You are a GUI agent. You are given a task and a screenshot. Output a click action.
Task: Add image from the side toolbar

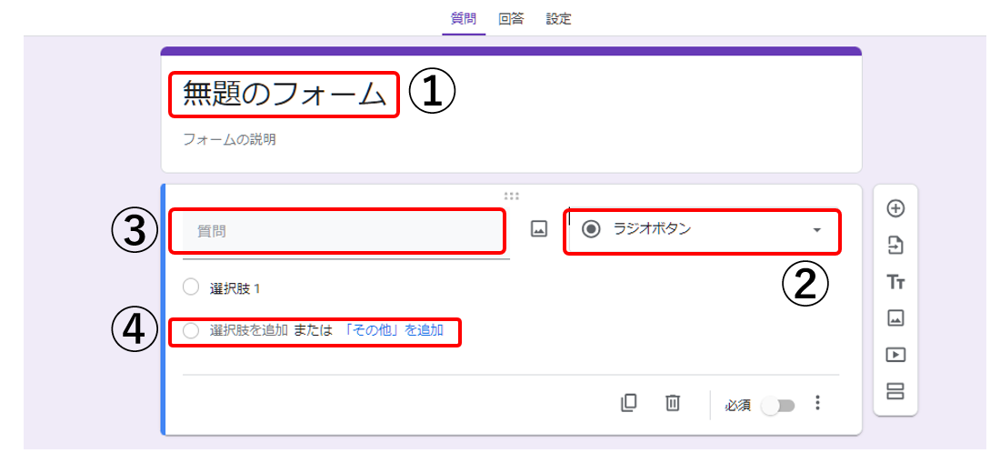896,317
